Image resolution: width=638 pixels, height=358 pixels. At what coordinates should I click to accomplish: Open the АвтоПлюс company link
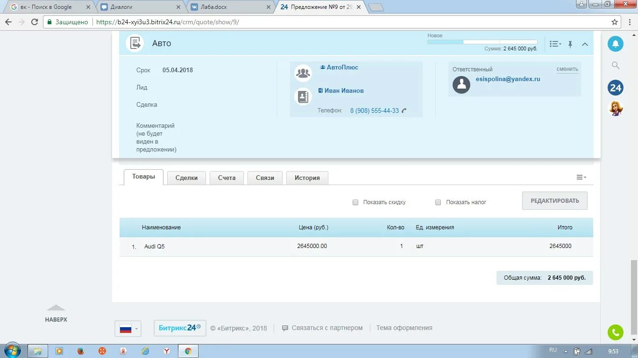[x=342, y=67]
